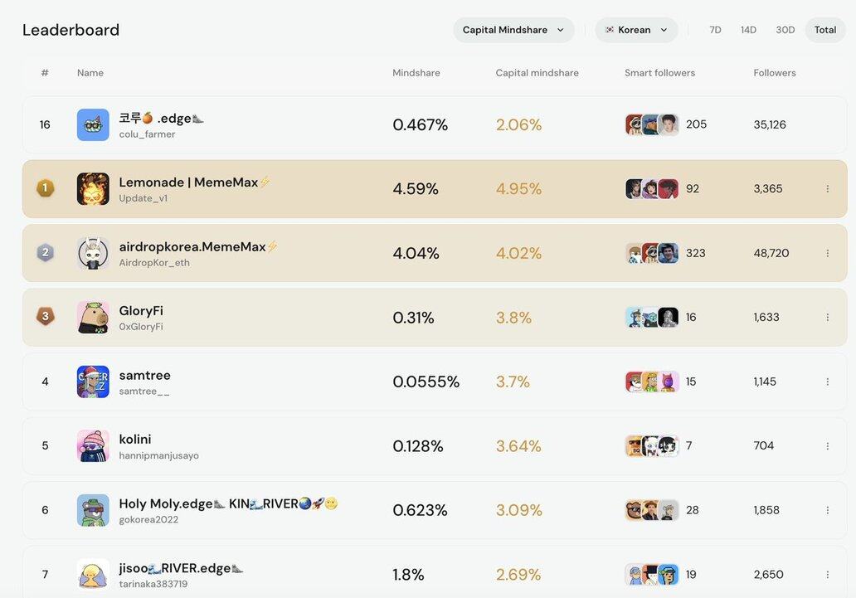Select the 30D time range
This screenshot has width=856, height=598.
coord(785,30)
